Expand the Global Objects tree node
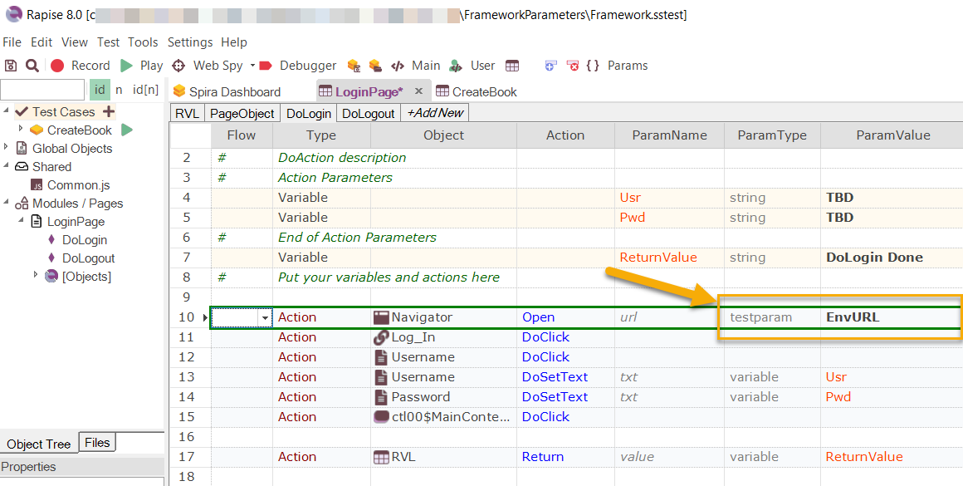The height and width of the screenshot is (486, 963). (x=7, y=148)
